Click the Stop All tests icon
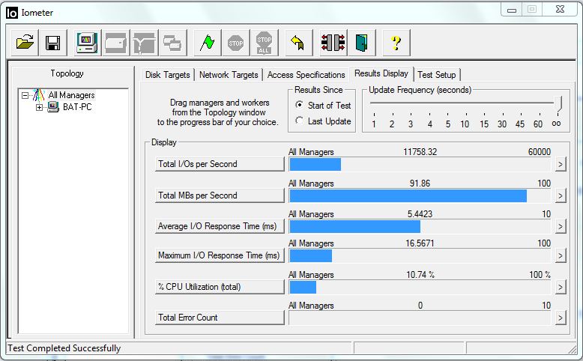This screenshot has width=583, height=361. coord(264,43)
